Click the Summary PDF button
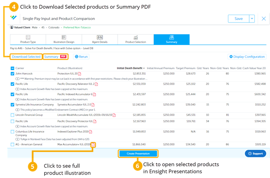The height and width of the screenshot is (178, 270). point(55,57)
